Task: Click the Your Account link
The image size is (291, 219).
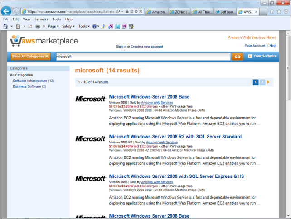Action: (255, 46)
